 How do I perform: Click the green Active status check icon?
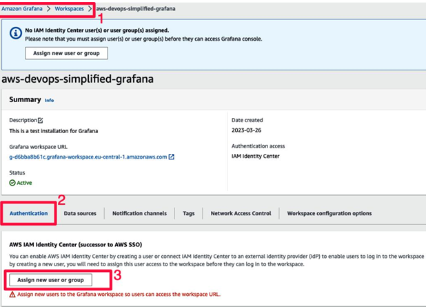pyautogui.click(x=12, y=183)
